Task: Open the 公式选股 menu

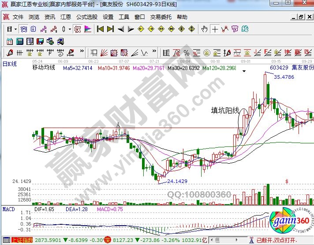Action: (86, 17)
